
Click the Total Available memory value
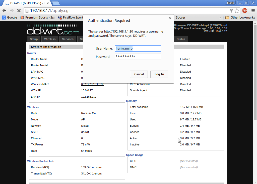[x=191, y=107]
